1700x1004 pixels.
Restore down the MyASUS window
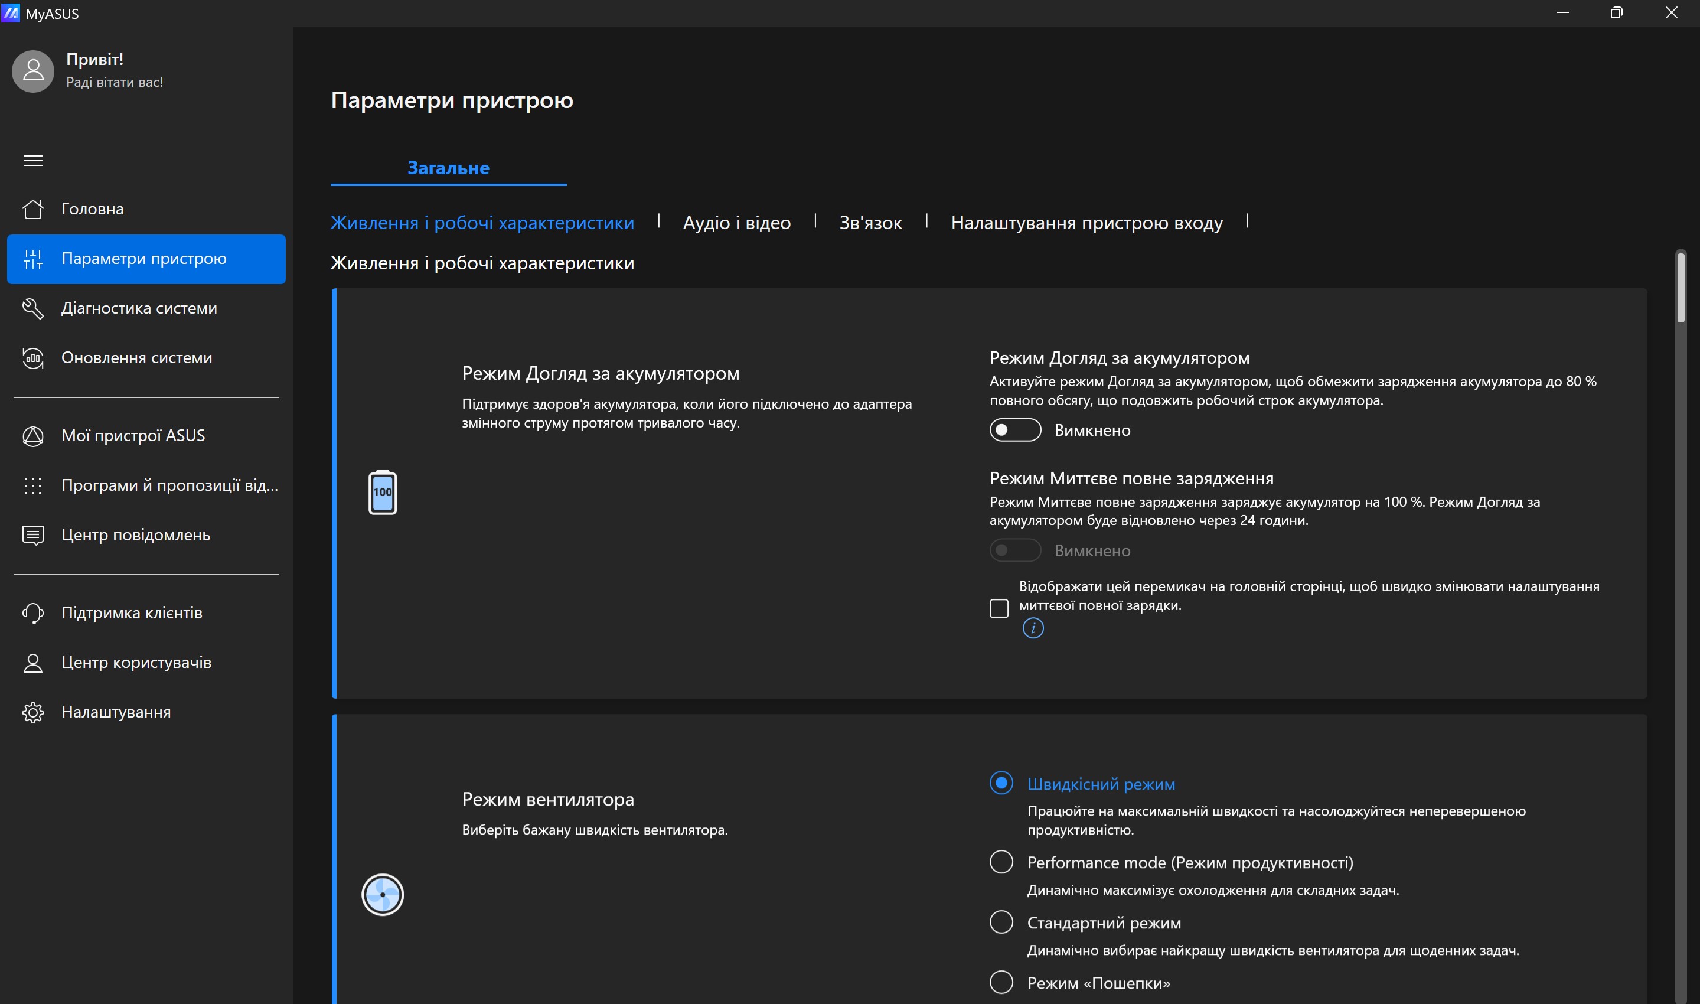(x=1616, y=13)
